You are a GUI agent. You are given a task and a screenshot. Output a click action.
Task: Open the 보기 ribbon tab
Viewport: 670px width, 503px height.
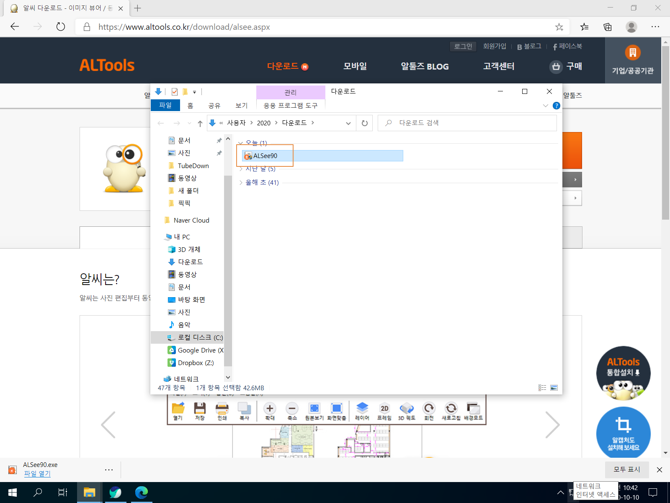(x=242, y=106)
